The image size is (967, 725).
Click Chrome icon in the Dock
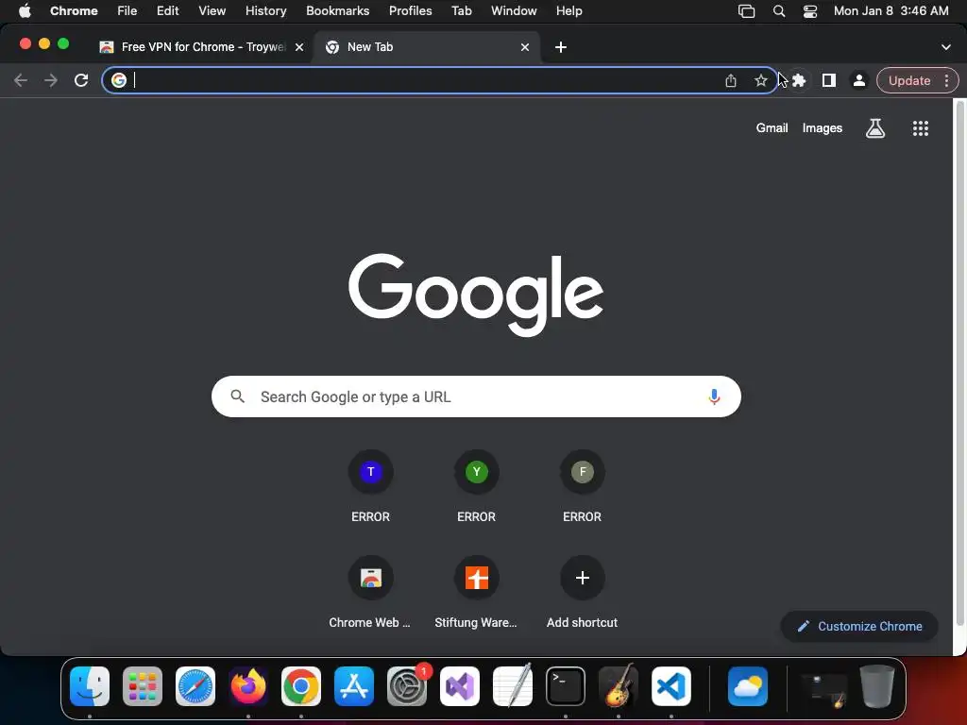[x=301, y=686]
